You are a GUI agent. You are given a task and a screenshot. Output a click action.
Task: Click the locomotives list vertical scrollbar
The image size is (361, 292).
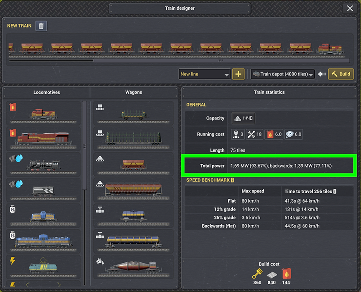tap(84, 145)
